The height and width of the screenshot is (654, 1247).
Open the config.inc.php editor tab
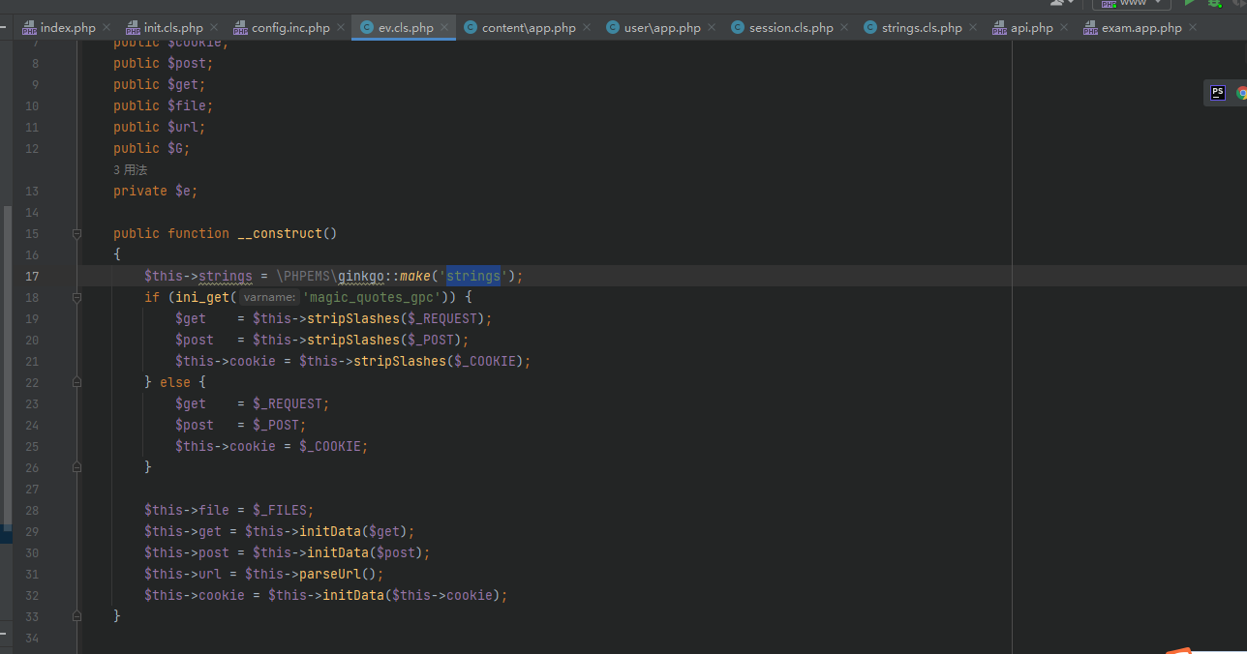[x=290, y=28]
